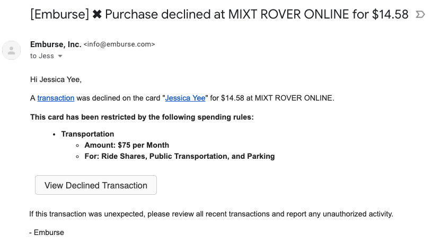Click the $14.58 amount in the subject
Image resolution: width=441 pixels, height=244 pixels.
pyautogui.click(x=390, y=14)
